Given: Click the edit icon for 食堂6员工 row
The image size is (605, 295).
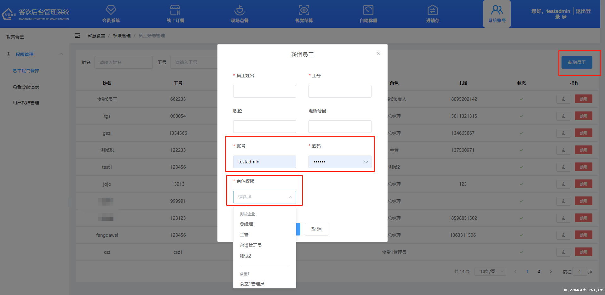Looking at the screenshot, I should [x=563, y=99].
